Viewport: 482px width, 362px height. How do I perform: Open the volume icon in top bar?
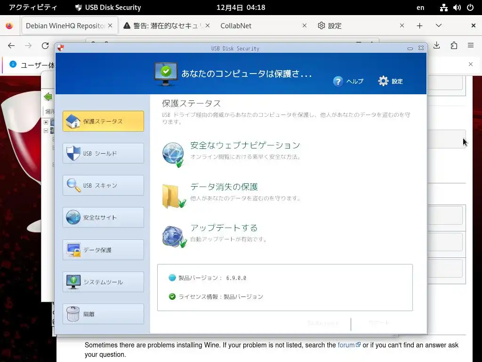point(457,8)
